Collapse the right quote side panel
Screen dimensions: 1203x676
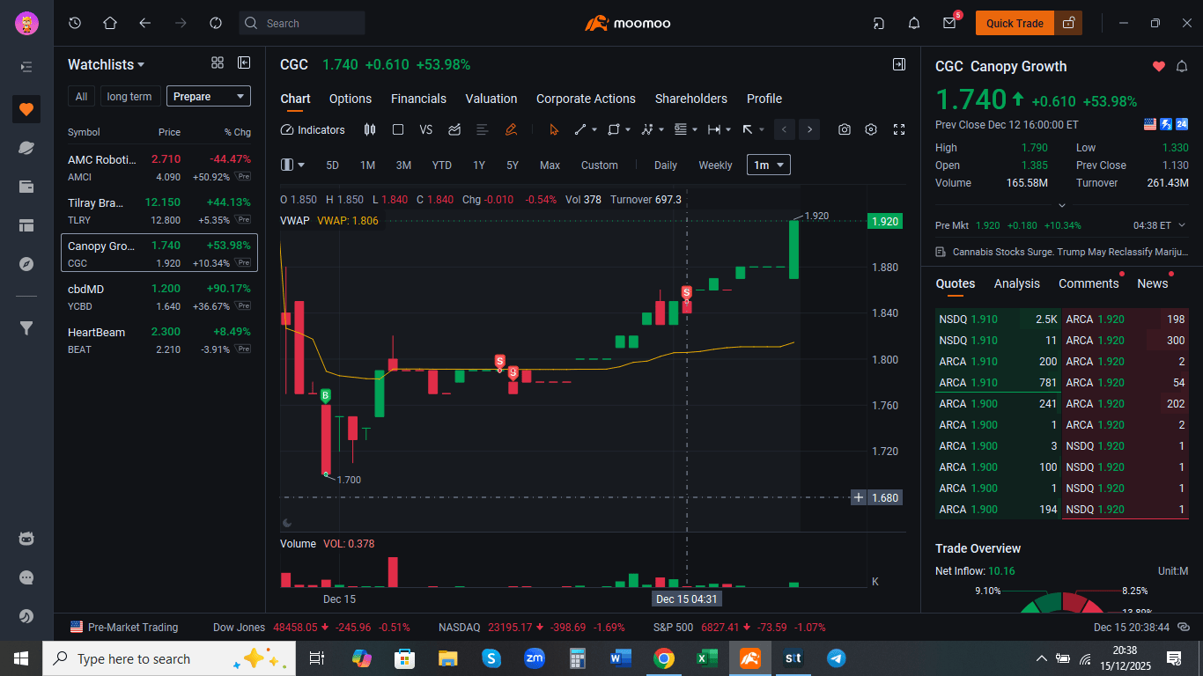pyautogui.click(x=899, y=64)
